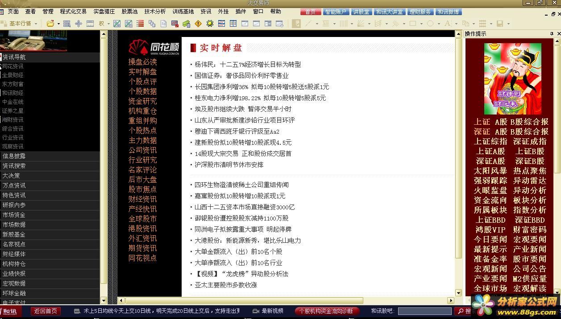This screenshot has width=561, height=319.
Task: Open the 权 dropdown arrow
Action: pyautogui.click(x=108, y=24)
